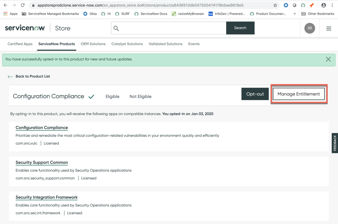
Task: Open ServiceNow Managed Bookmarks folder
Action: (x=50, y=14)
